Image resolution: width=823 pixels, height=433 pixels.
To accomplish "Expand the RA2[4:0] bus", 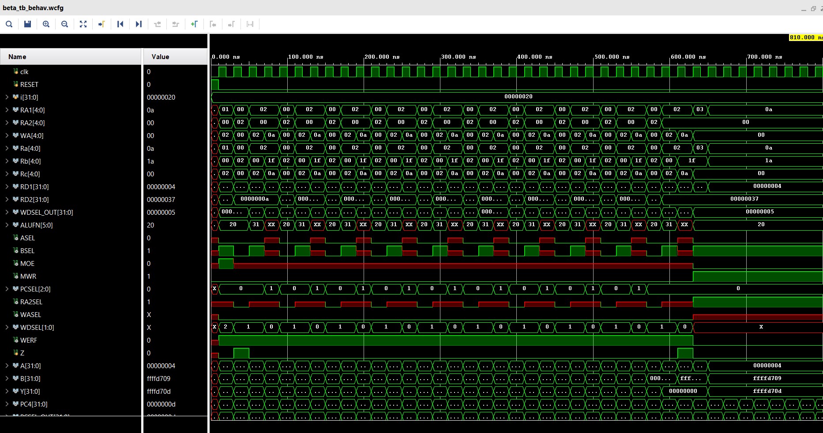I will tap(7, 123).
